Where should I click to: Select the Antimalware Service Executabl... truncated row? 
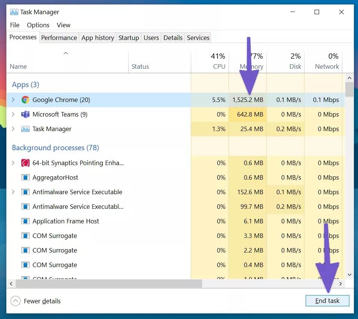(78, 207)
